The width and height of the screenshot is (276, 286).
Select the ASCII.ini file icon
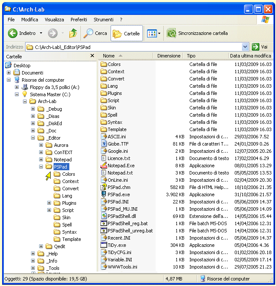click(104, 137)
